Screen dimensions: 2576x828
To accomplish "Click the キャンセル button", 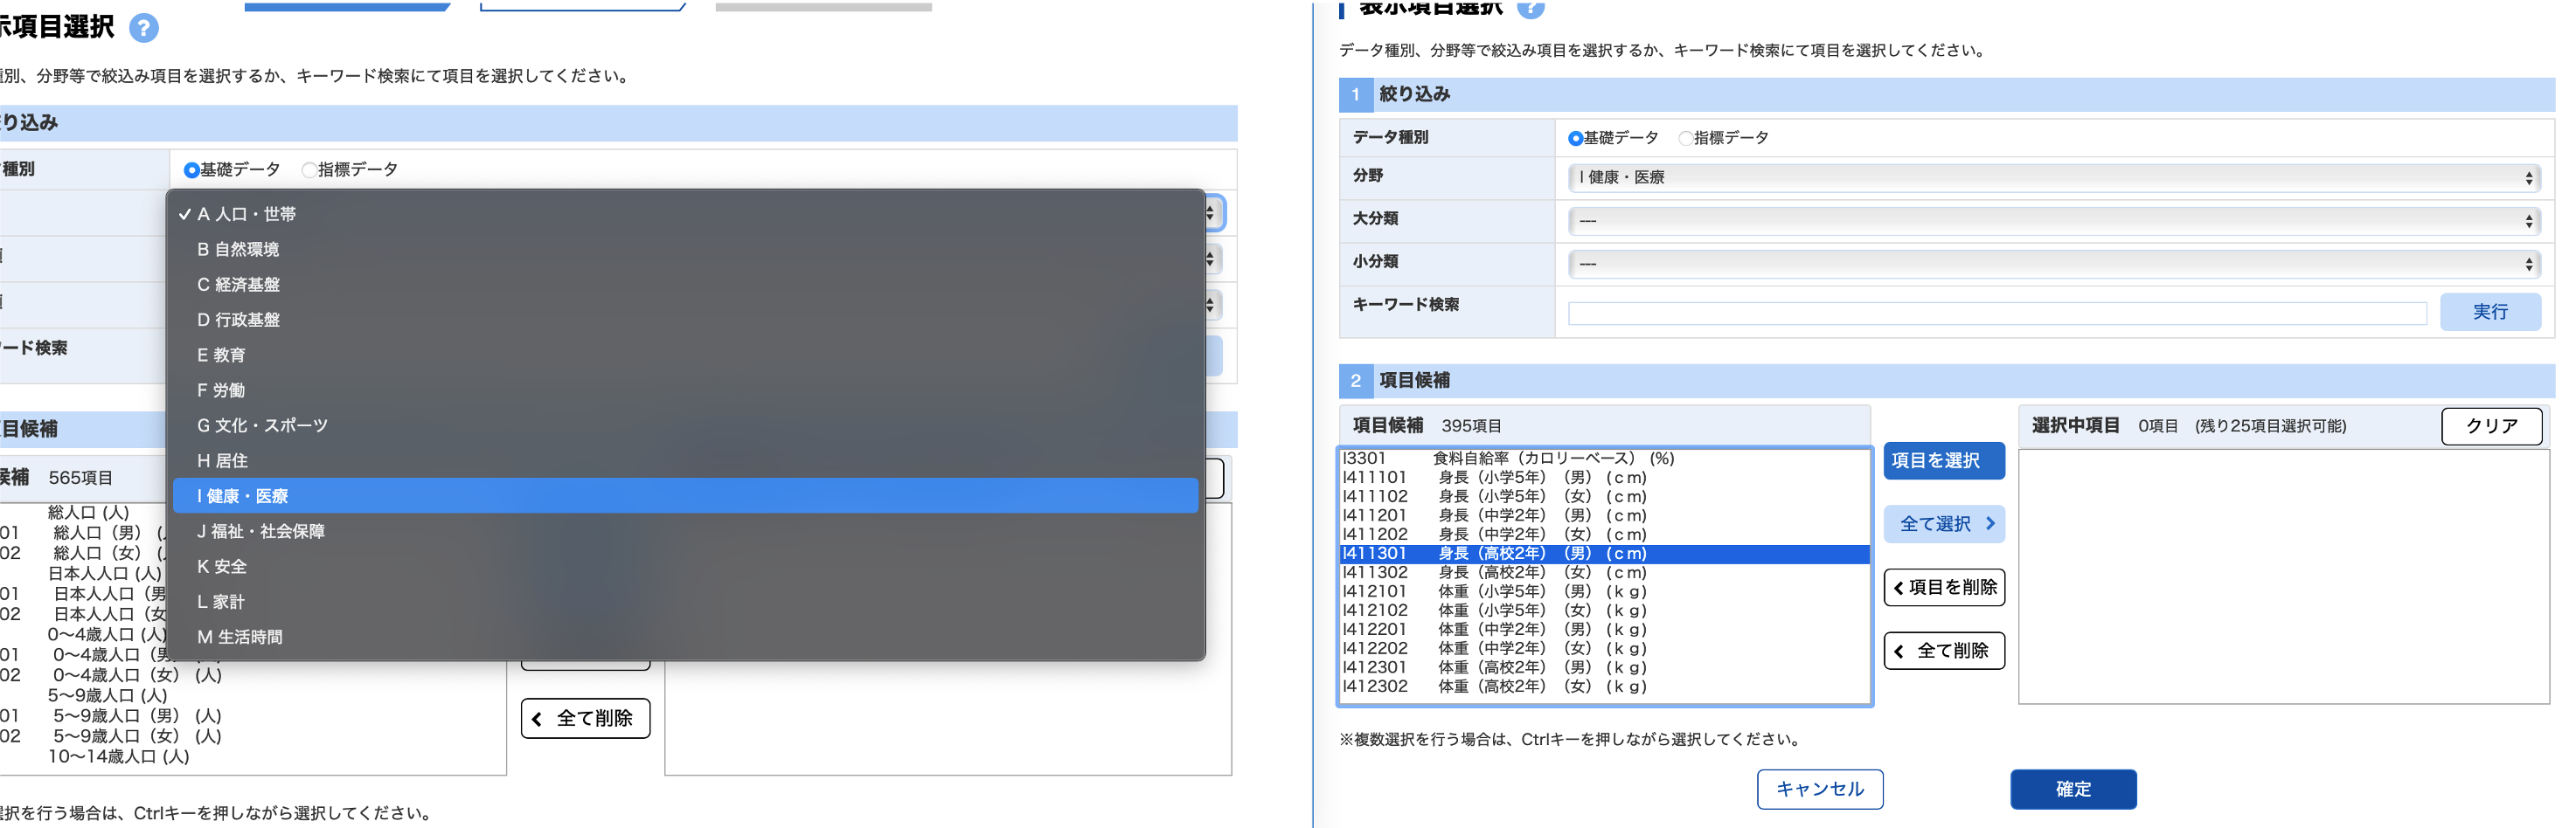I will (1819, 789).
